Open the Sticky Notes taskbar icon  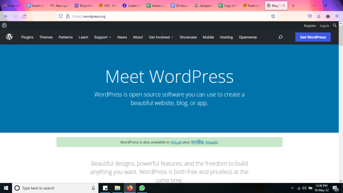(x=105, y=188)
